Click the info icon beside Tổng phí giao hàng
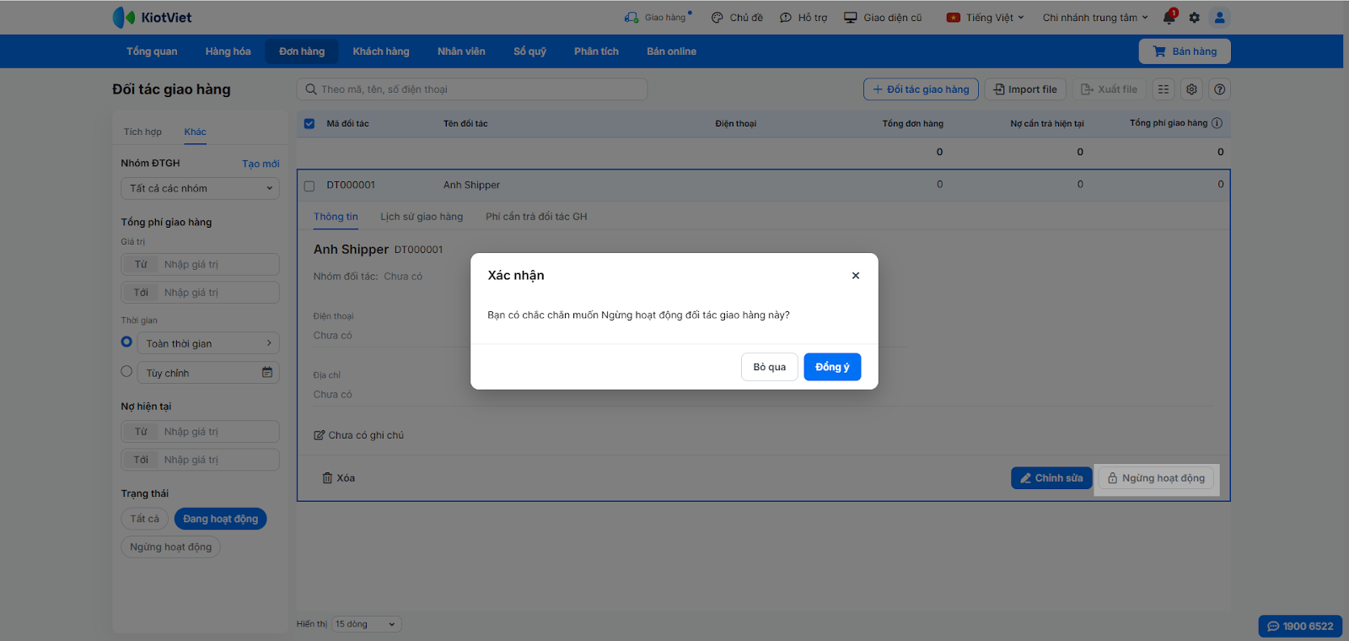The image size is (1349, 641). [1217, 123]
